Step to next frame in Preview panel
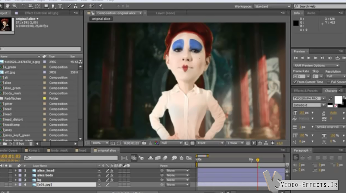 (x=315, y=58)
